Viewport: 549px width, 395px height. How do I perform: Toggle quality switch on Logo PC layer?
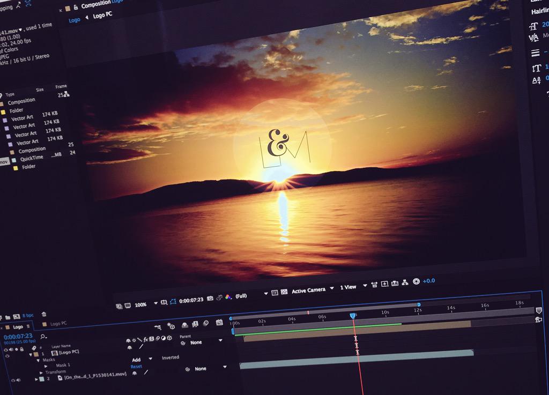[141, 346]
